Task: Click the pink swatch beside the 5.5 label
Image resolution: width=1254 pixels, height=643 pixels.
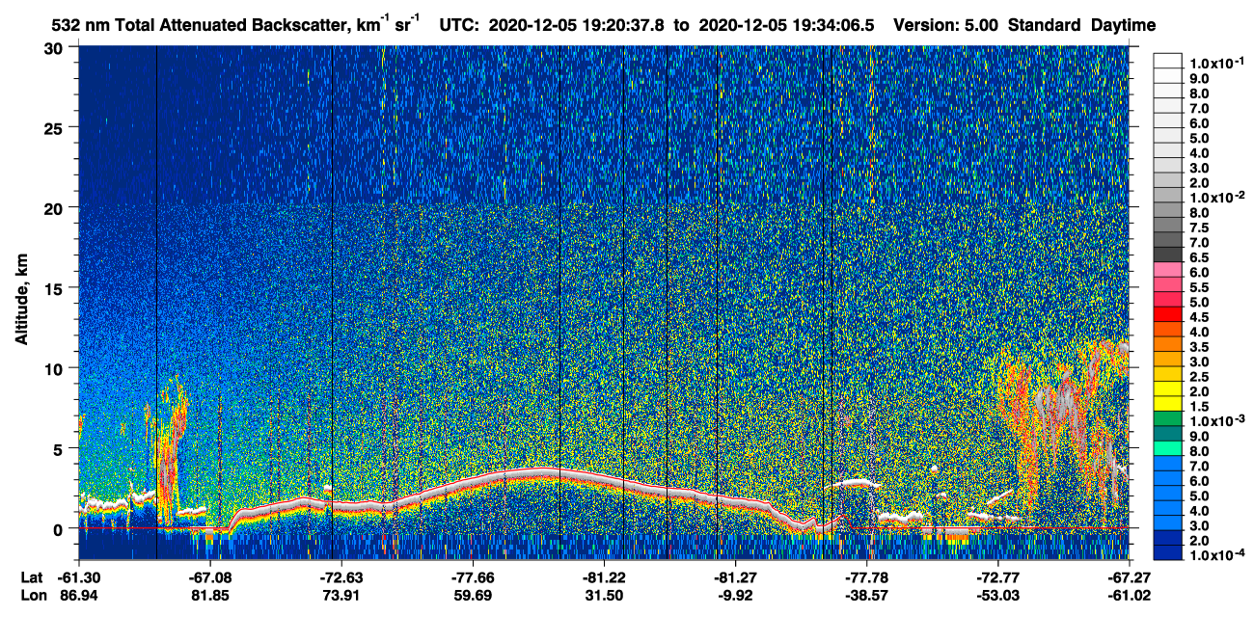Action: pos(1167,285)
